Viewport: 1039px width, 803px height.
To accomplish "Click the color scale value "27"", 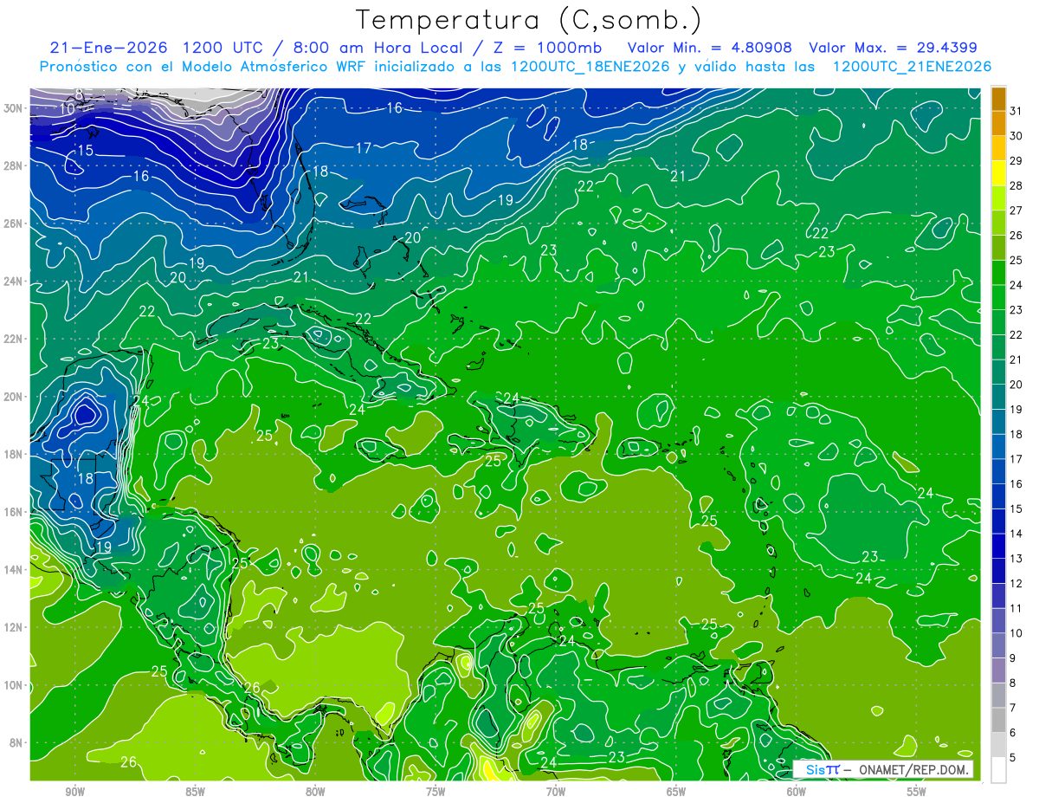I will pos(1016,210).
